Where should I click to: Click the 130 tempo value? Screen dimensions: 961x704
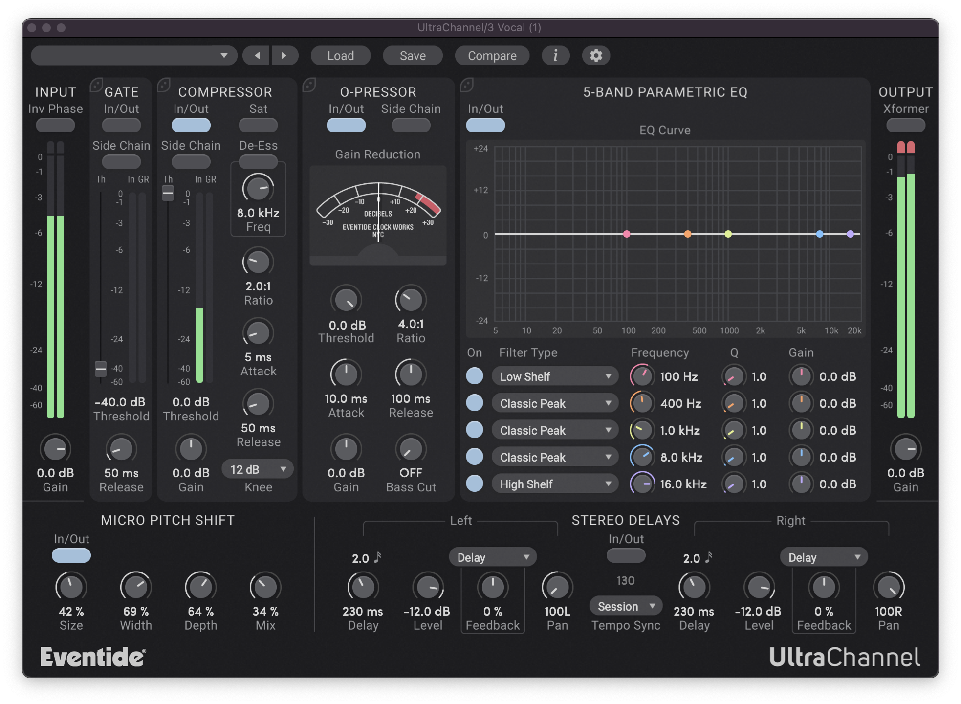point(626,581)
